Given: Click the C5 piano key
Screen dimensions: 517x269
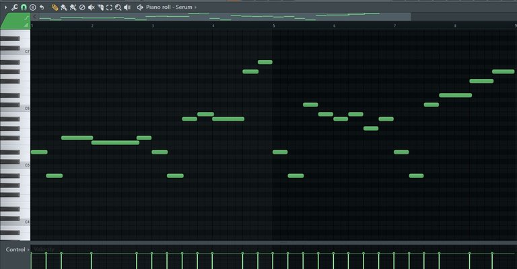Looking at the screenshot, I should pos(15,165).
